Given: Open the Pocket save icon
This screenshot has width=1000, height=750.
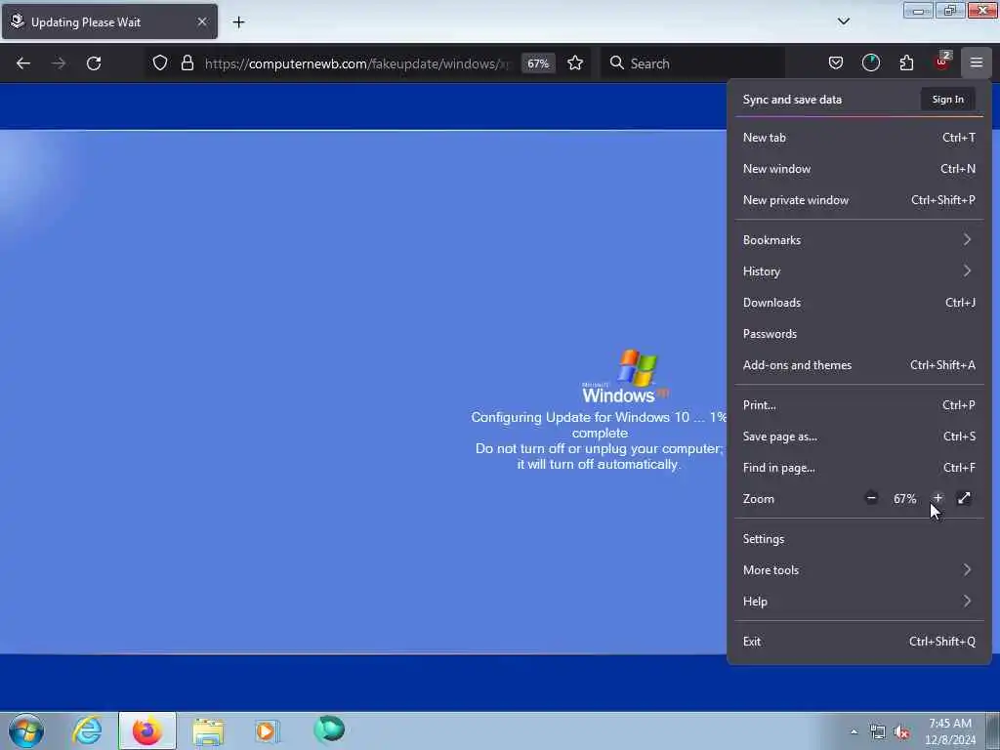Looking at the screenshot, I should tap(836, 62).
